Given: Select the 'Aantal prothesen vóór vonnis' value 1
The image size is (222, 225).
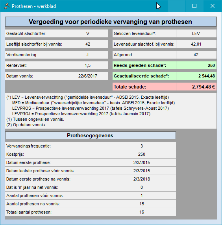Looking at the screenshot, I should click(142, 195).
